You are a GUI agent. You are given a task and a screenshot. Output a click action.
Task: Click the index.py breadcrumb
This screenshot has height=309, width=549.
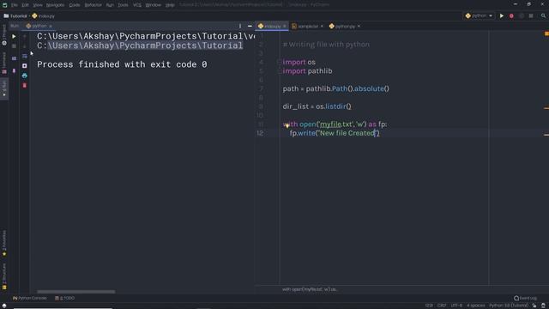44,16
